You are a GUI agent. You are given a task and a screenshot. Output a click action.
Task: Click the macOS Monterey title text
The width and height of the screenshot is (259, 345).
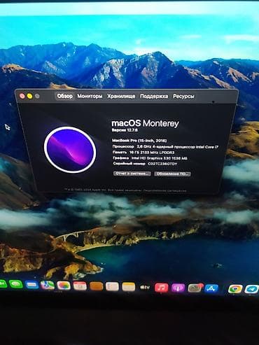pyautogui.click(x=145, y=123)
